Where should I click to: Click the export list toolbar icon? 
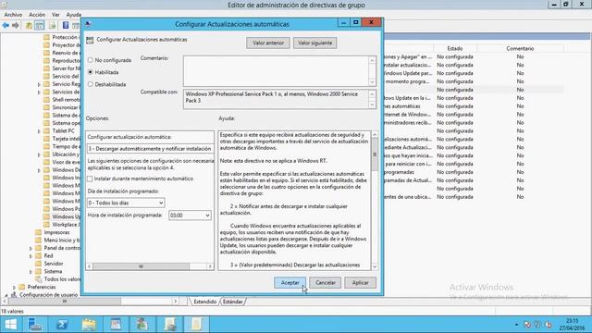tap(53, 25)
